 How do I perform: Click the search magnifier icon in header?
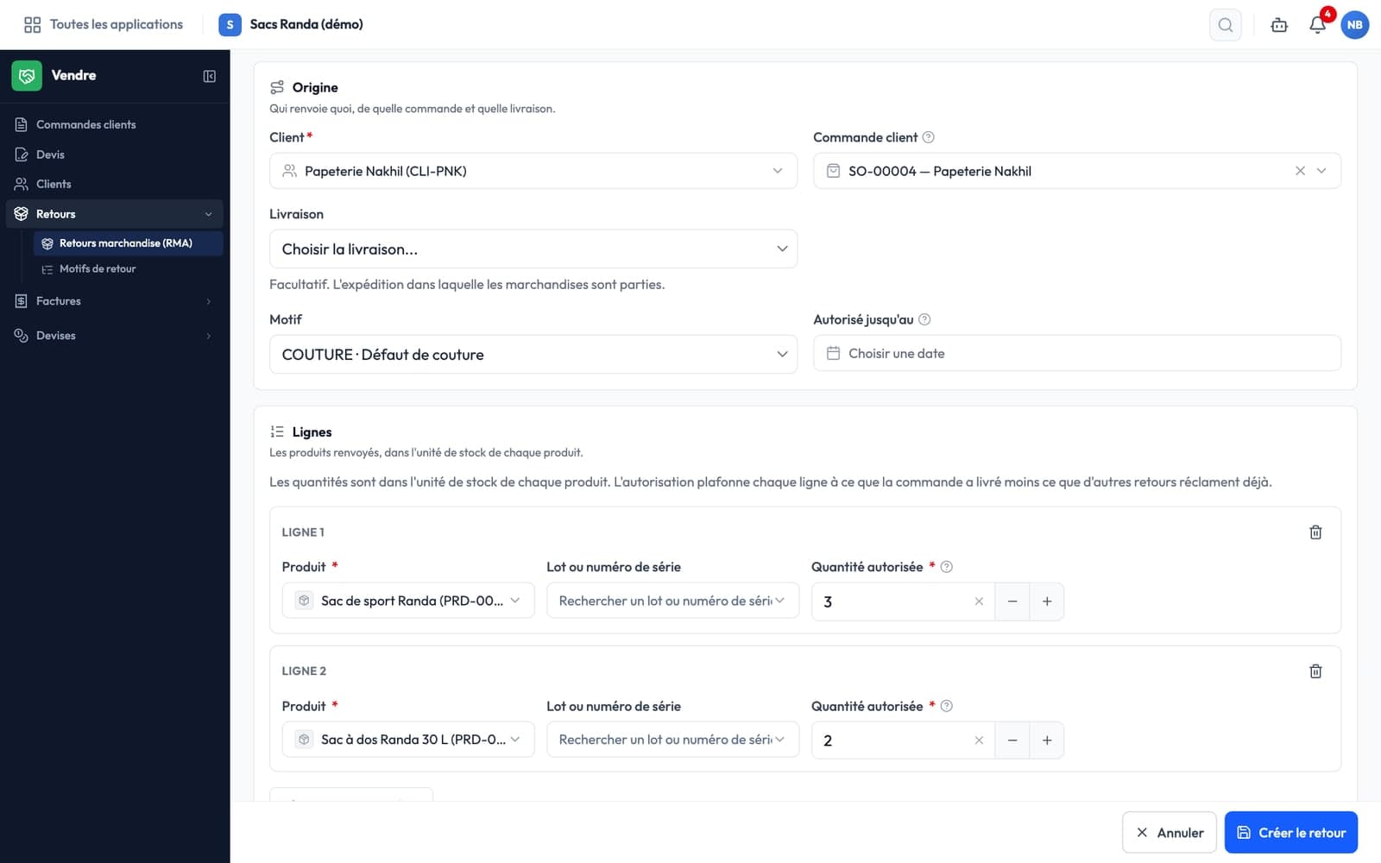pyautogui.click(x=1225, y=25)
